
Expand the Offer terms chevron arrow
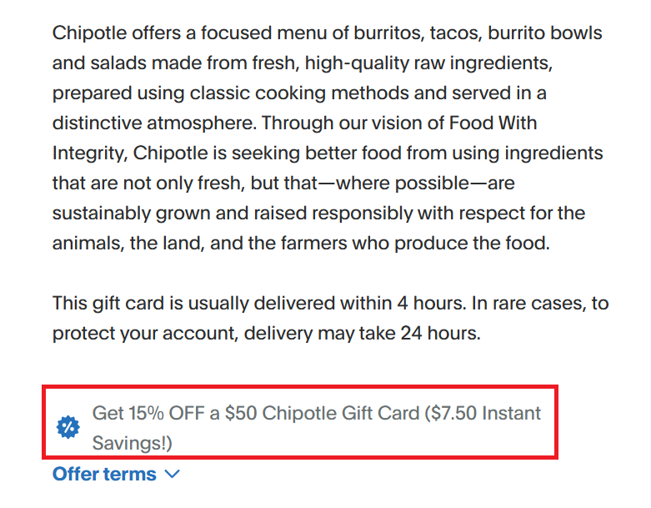173,475
